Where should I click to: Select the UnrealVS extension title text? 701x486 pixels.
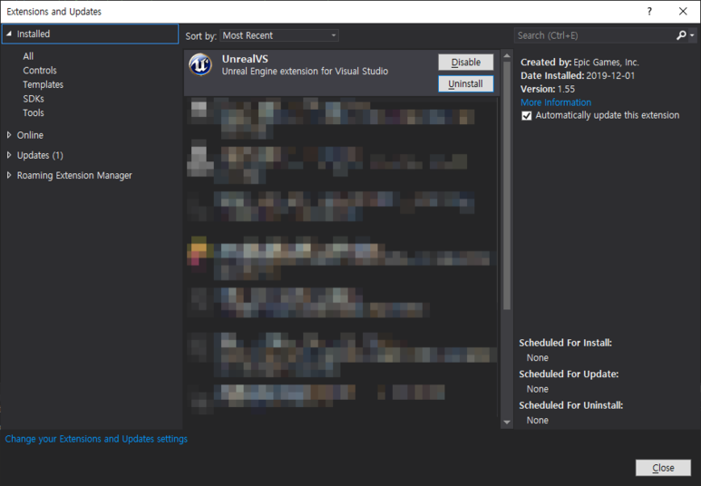245,59
